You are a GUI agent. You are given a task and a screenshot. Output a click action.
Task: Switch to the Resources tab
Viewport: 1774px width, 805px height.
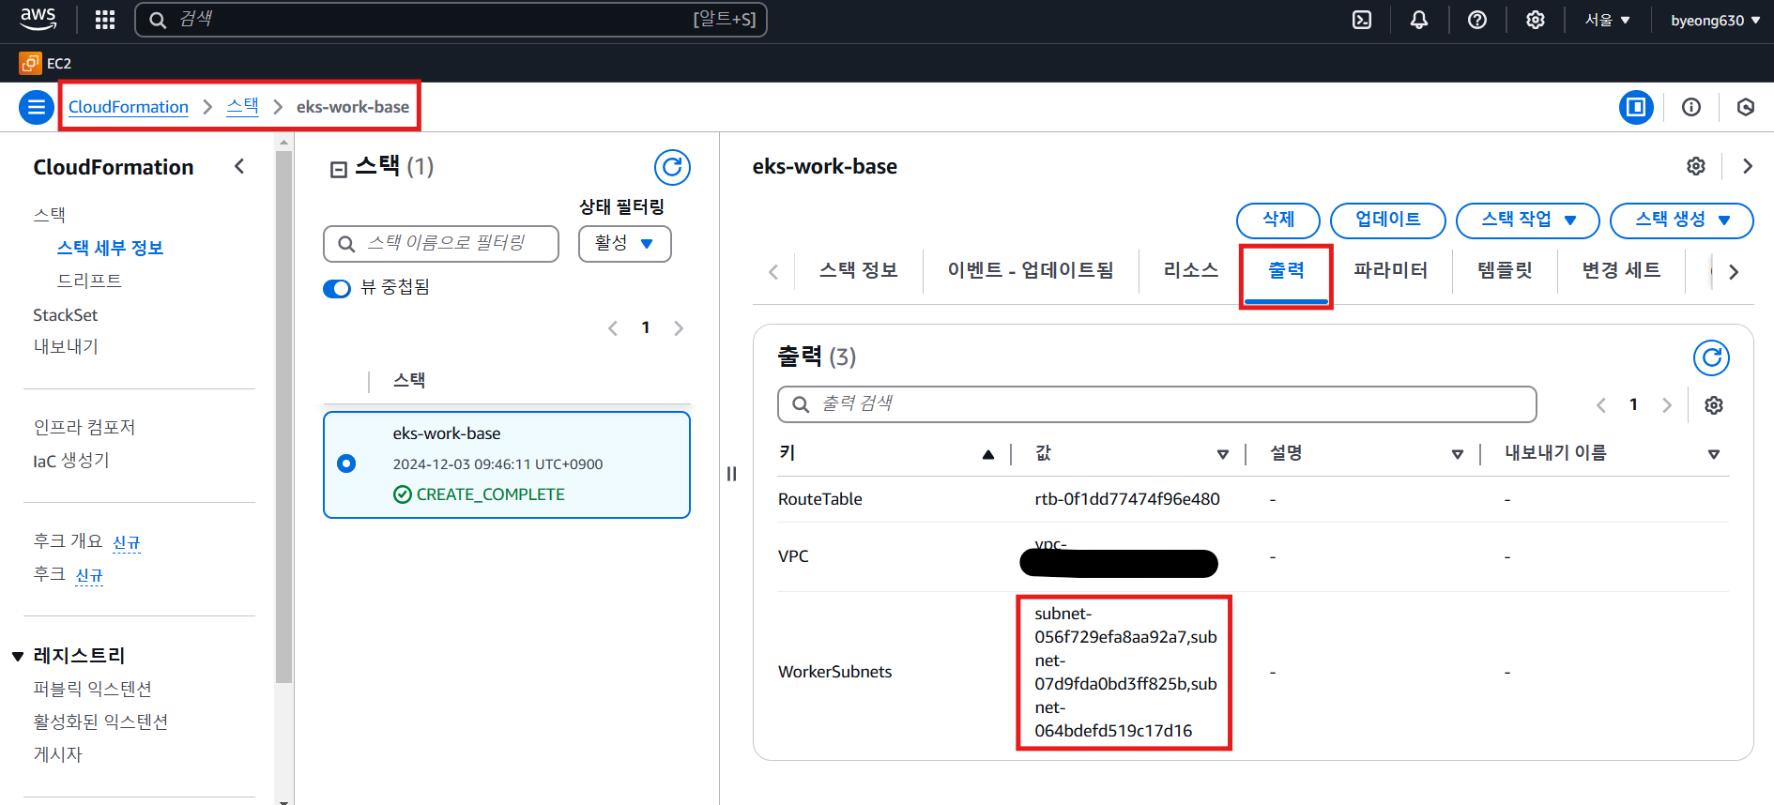[1190, 270]
